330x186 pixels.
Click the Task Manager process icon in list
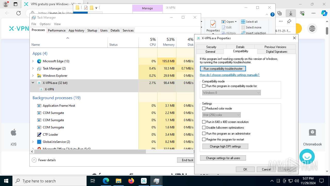point(39,68)
